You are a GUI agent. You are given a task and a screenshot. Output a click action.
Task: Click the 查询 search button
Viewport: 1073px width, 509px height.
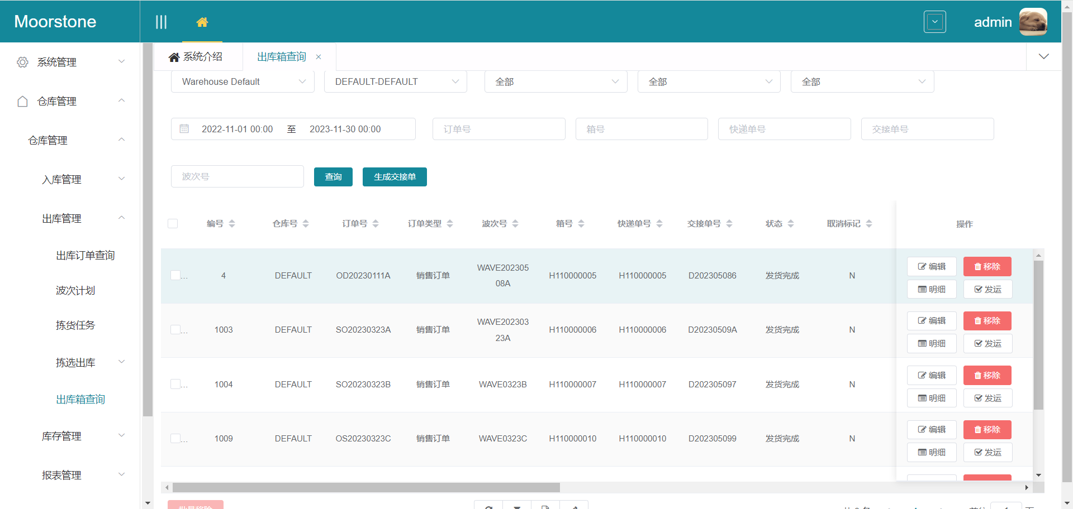(333, 177)
